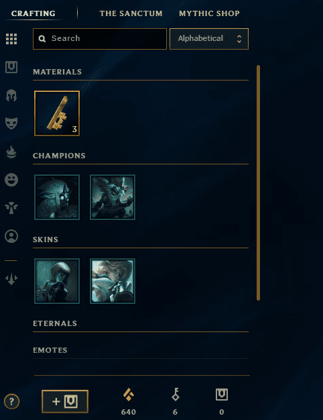The image size is (323, 420).
Task: Filter loot by eternals flame icon
Action: pyautogui.click(x=11, y=152)
